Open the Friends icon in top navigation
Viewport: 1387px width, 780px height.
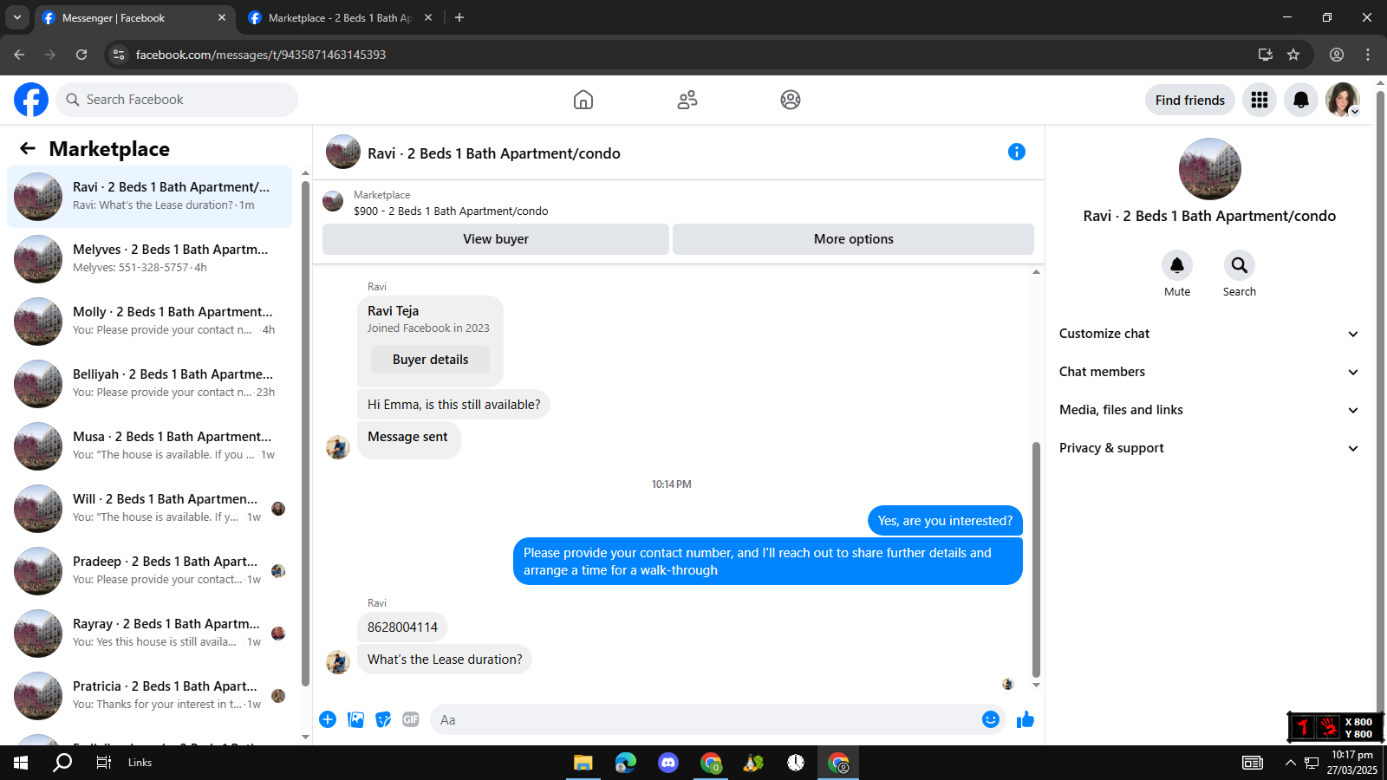point(687,100)
